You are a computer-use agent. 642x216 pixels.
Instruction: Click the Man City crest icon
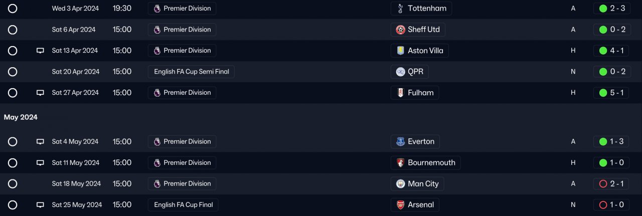[x=400, y=184]
